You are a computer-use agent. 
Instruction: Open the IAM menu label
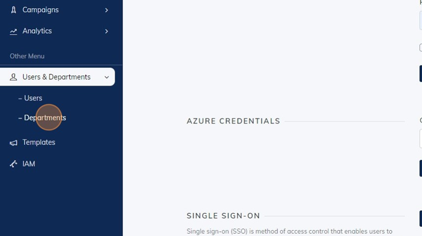pos(29,164)
